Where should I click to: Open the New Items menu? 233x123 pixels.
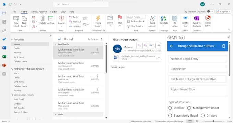coord(24,21)
